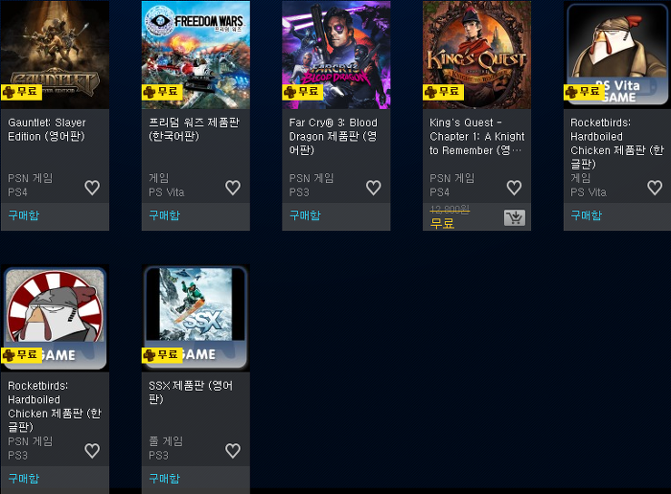
Task: Click the heart icon on King's Quest card
Action: click(514, 188)
